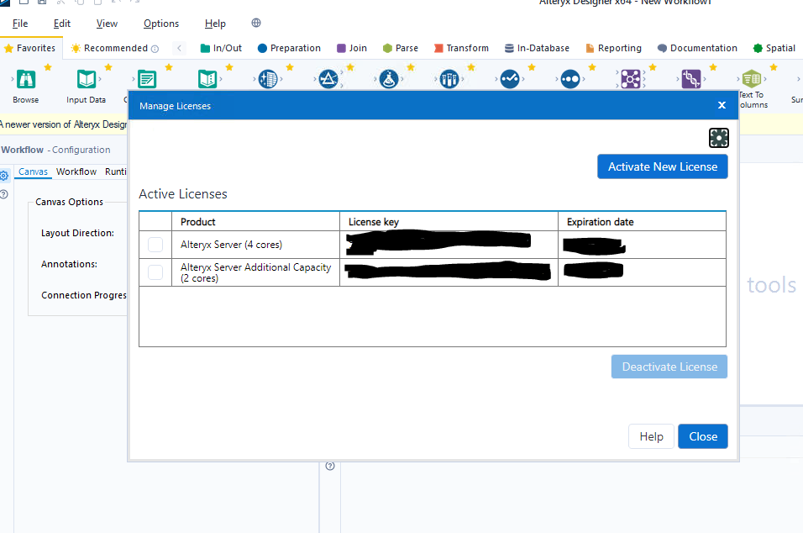Select the Formula tool with flask icon
The height and width of the screenshot is (533, 803).
tap(388, 78)
